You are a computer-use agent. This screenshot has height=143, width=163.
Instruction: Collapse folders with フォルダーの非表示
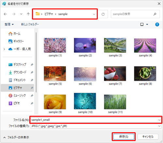[16, 137]
